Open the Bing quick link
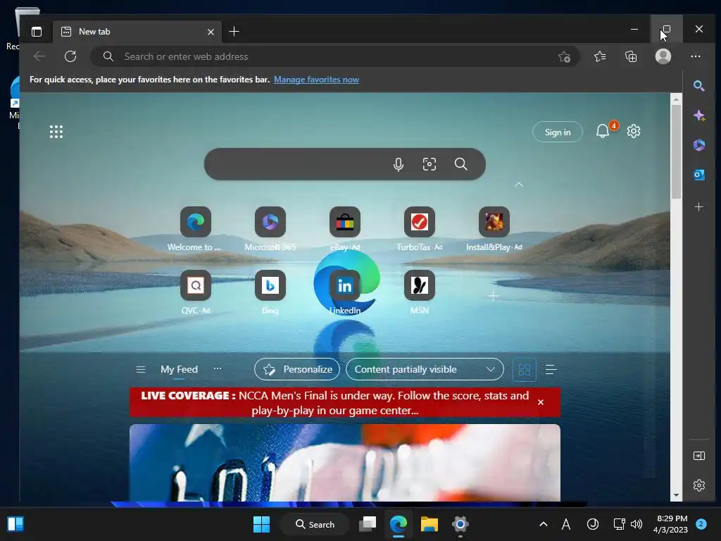 (270, 292)
